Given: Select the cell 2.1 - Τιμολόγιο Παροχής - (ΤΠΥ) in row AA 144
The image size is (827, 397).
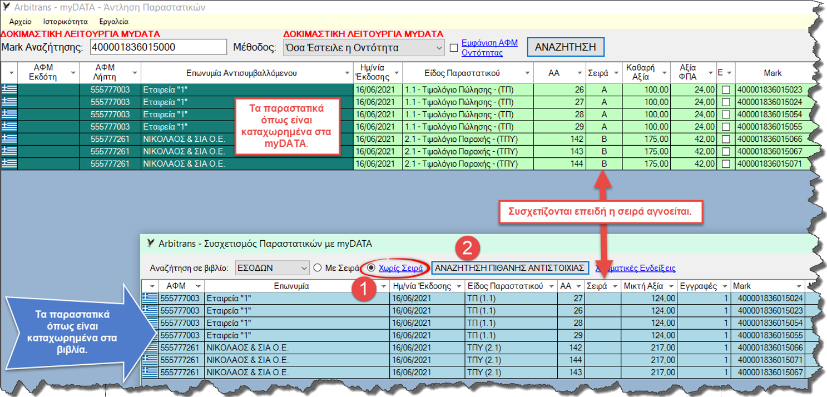Looking at the screenshot, I should tap(467, 163).
